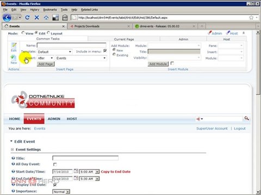Click the Events breadcrumb link
The width and height of the screenshot is (261, 195).
click(x=40, y=128)
